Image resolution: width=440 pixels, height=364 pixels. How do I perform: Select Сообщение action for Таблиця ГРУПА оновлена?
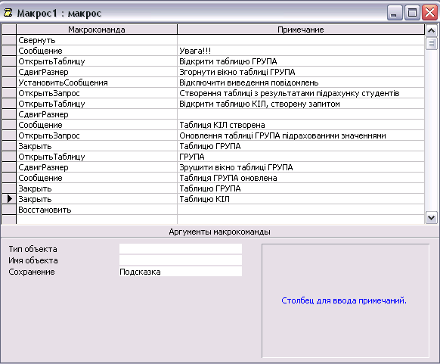[x=97, y=178]
